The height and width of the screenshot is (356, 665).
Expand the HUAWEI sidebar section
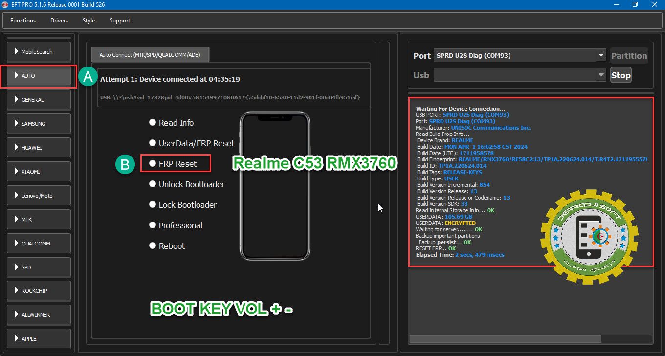(39, 148)
